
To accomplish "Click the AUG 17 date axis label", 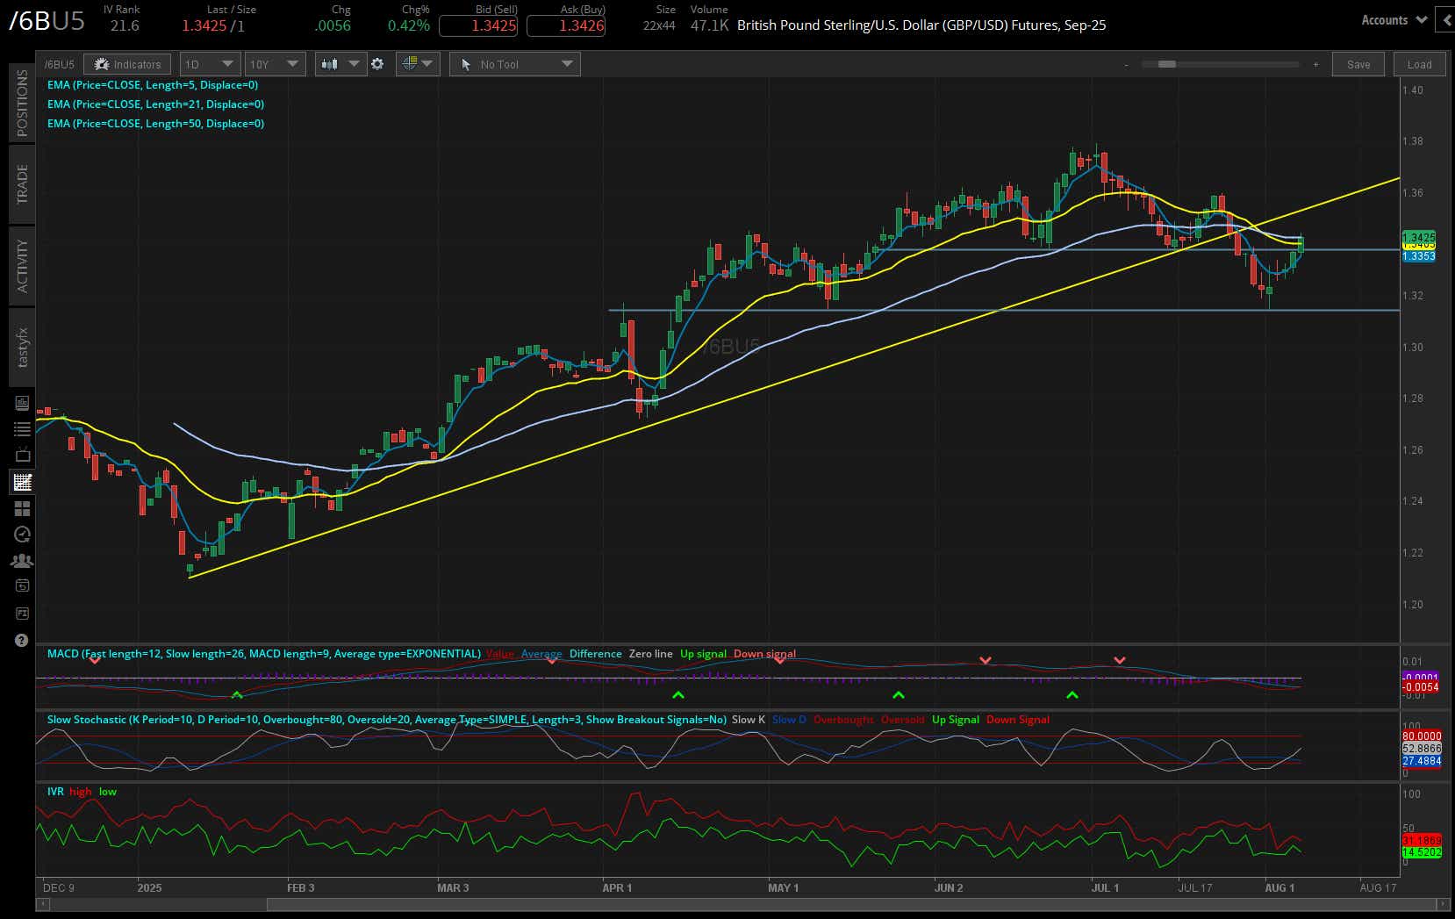I will click(x=1378, y=888).
